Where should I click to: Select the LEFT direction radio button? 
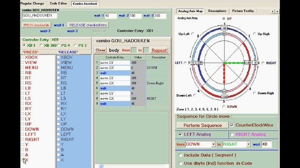coord(185,63)
